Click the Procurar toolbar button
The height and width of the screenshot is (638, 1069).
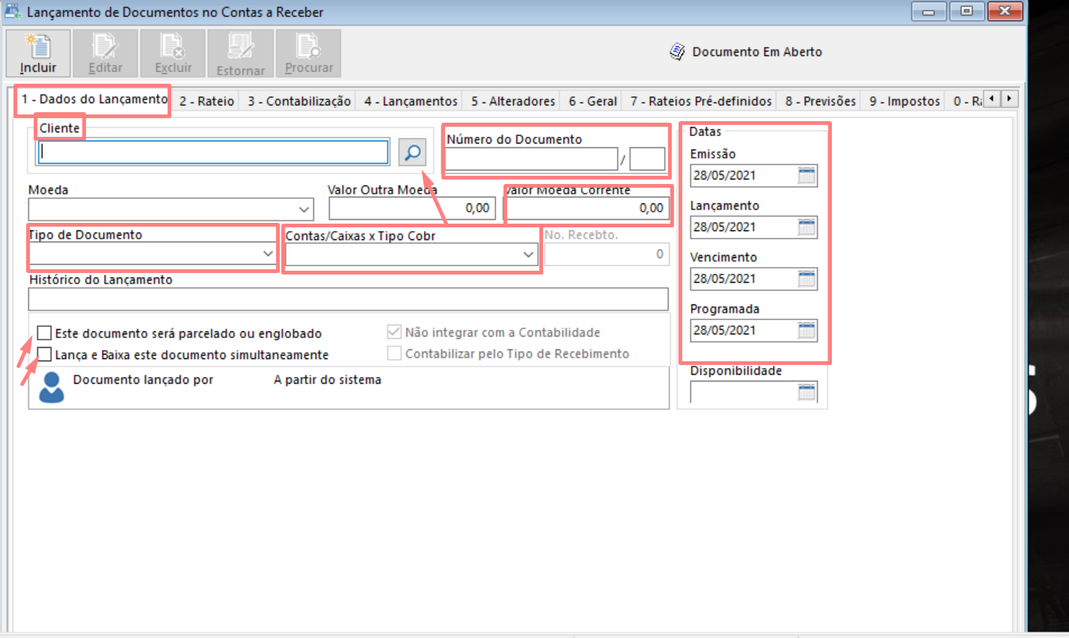click(x=308, y=53)
